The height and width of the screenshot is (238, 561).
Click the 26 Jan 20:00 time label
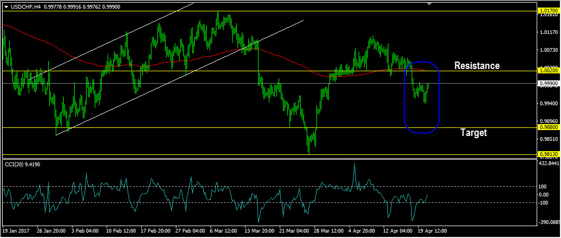[51, 231]
